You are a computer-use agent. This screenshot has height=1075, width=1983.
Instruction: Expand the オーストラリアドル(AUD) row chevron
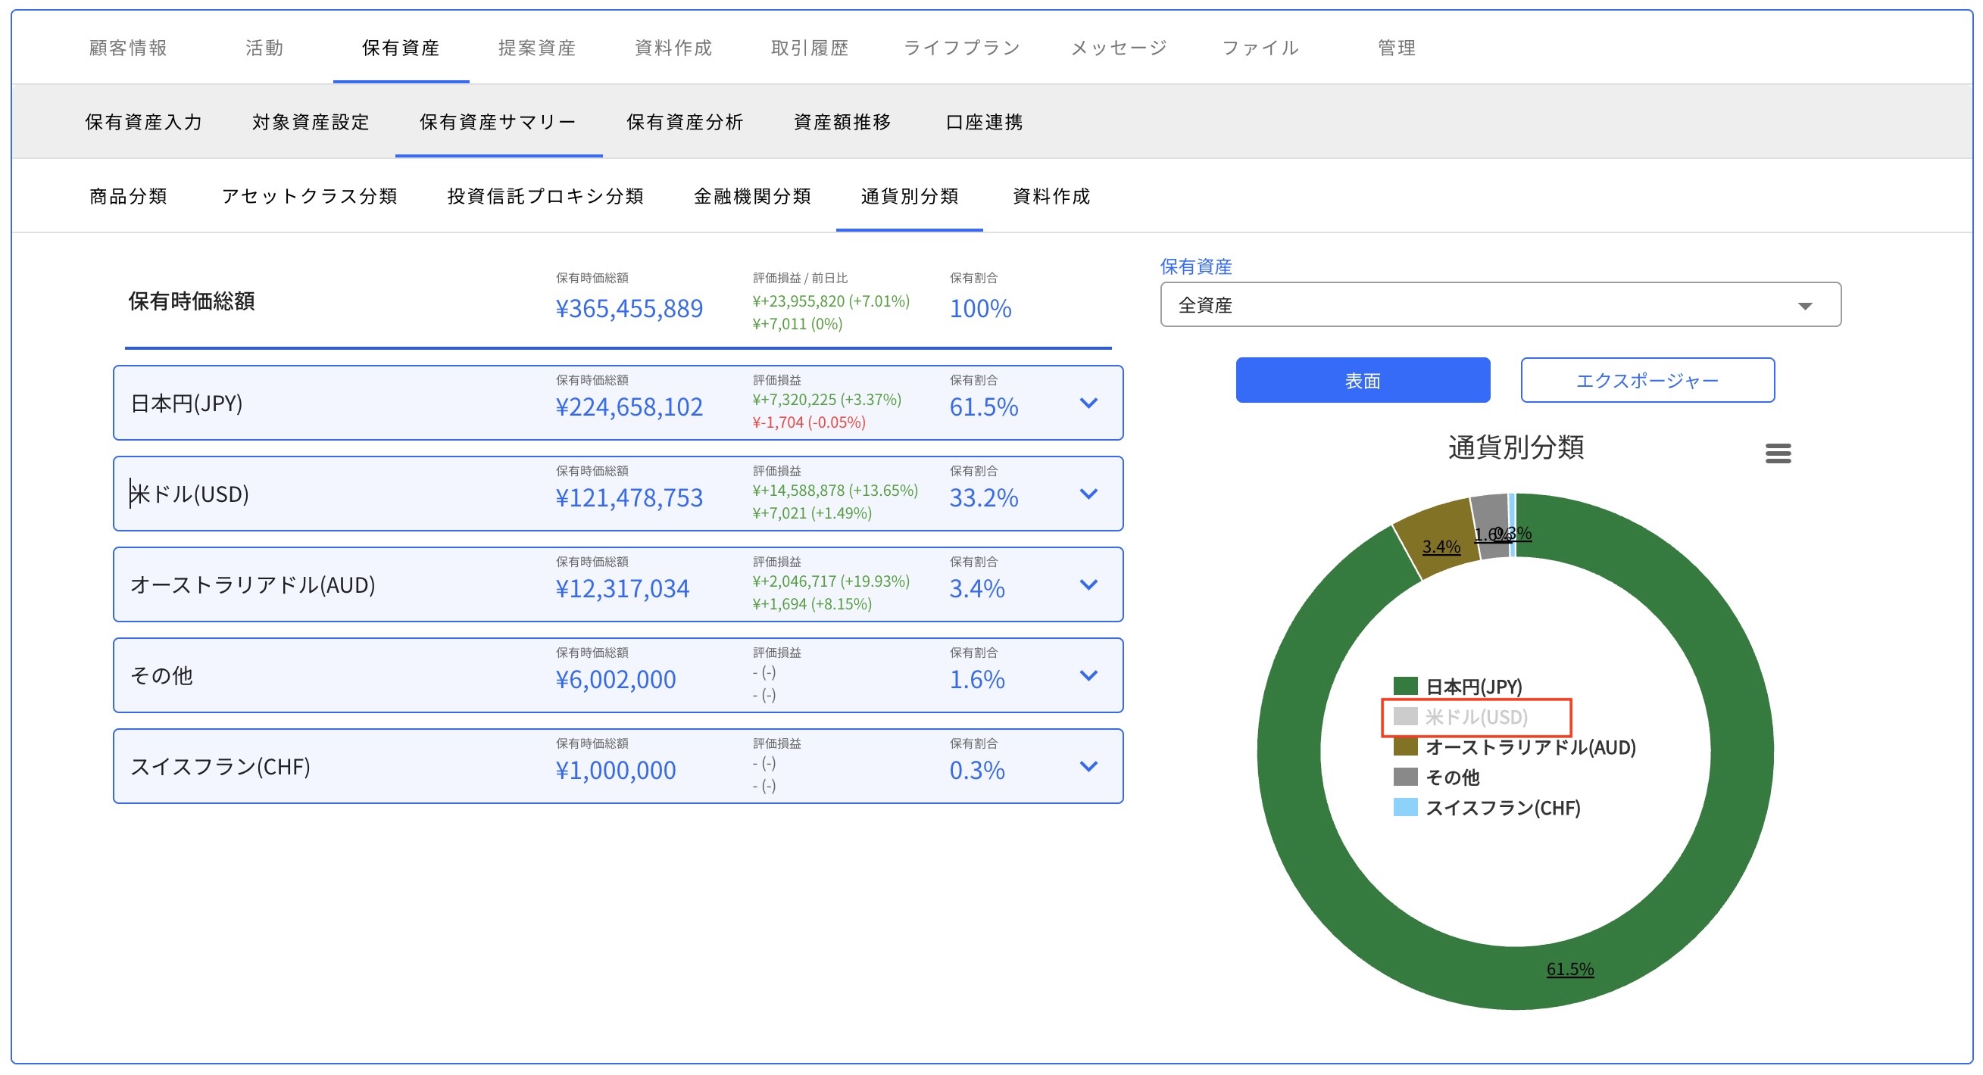(x=1088, y=585)
